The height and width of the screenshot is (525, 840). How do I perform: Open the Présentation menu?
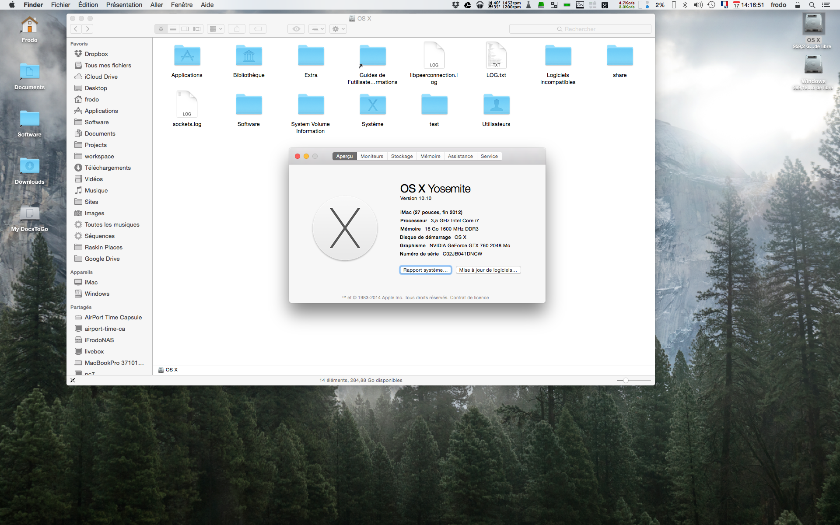tap(124, 5)
